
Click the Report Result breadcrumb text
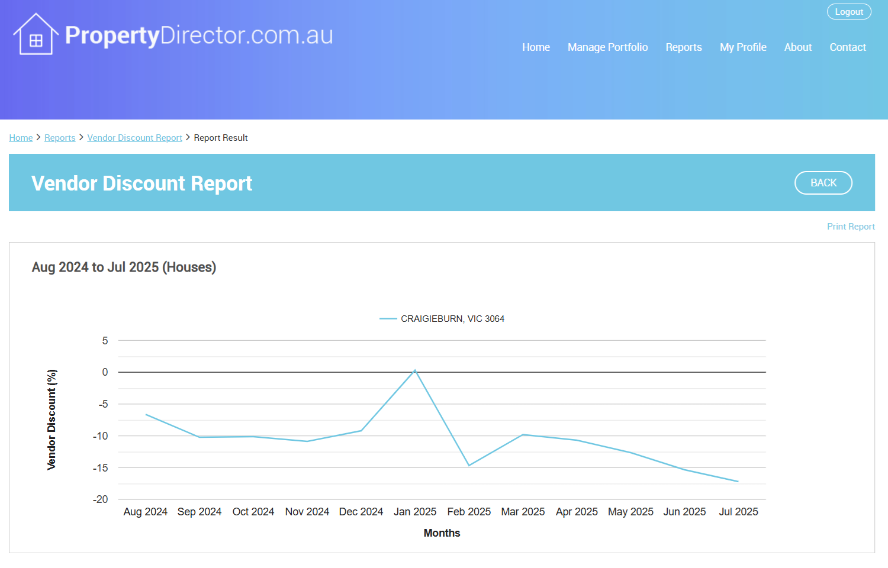pos(221,138)
